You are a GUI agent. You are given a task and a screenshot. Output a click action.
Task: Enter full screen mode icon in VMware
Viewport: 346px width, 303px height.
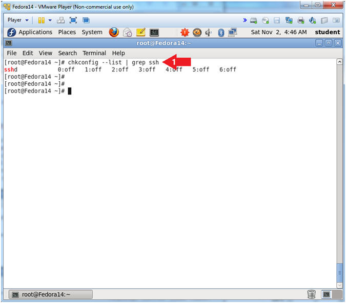[x=73, y=20]
